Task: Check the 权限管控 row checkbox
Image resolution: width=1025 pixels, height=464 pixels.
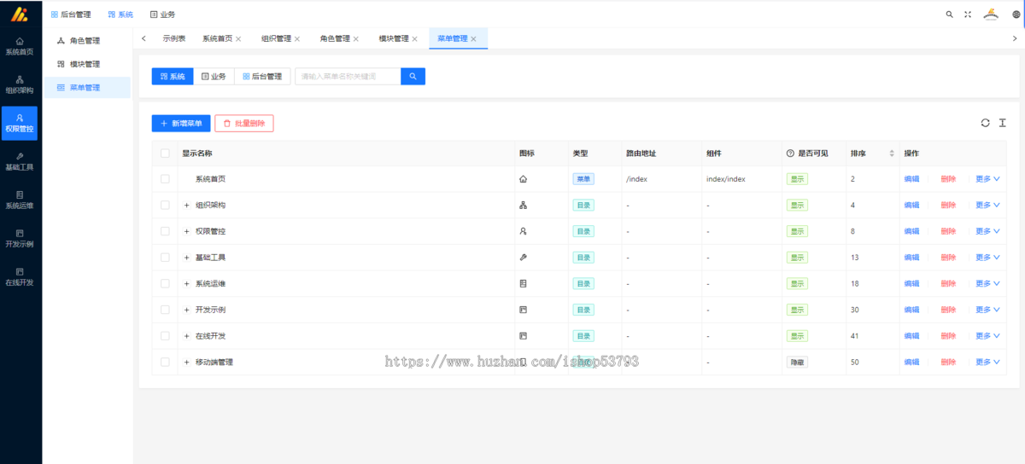Action: click(165, 231)
